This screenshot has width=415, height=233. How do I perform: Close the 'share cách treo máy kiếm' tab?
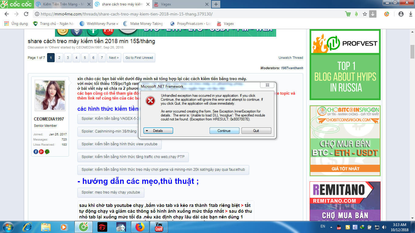click(x=147, y=4)
